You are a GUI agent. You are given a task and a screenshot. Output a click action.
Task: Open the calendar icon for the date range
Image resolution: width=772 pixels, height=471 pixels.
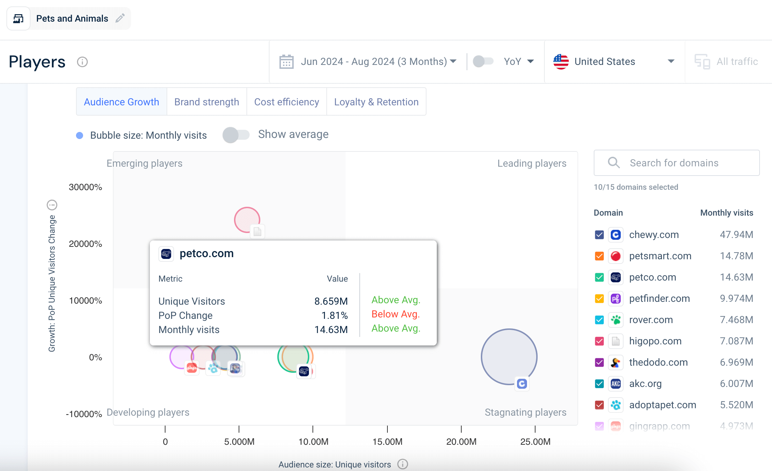[x=286, y=62]
